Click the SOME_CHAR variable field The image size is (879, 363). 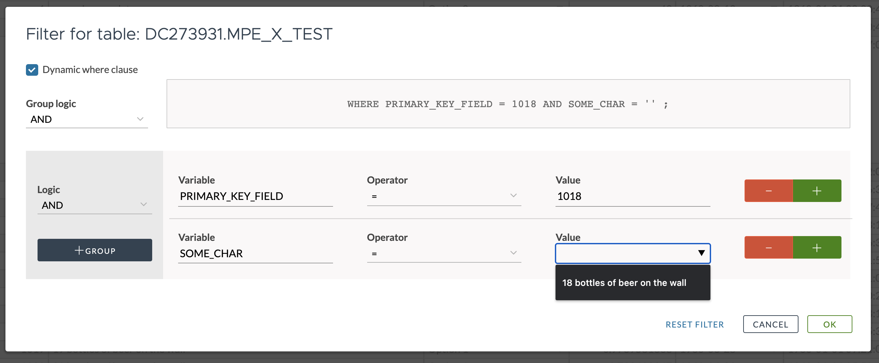click(x=255, y=253)
